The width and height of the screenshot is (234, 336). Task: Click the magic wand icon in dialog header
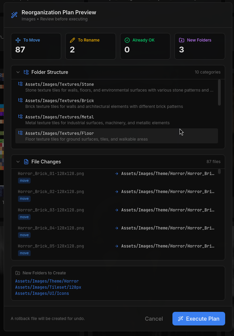[x=14, y=15]
